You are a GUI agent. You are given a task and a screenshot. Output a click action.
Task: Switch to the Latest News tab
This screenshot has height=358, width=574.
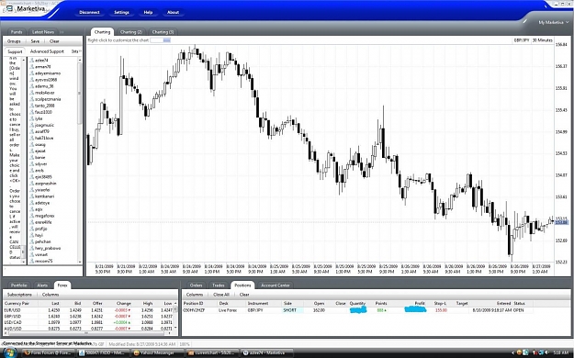tap(43, 32)
